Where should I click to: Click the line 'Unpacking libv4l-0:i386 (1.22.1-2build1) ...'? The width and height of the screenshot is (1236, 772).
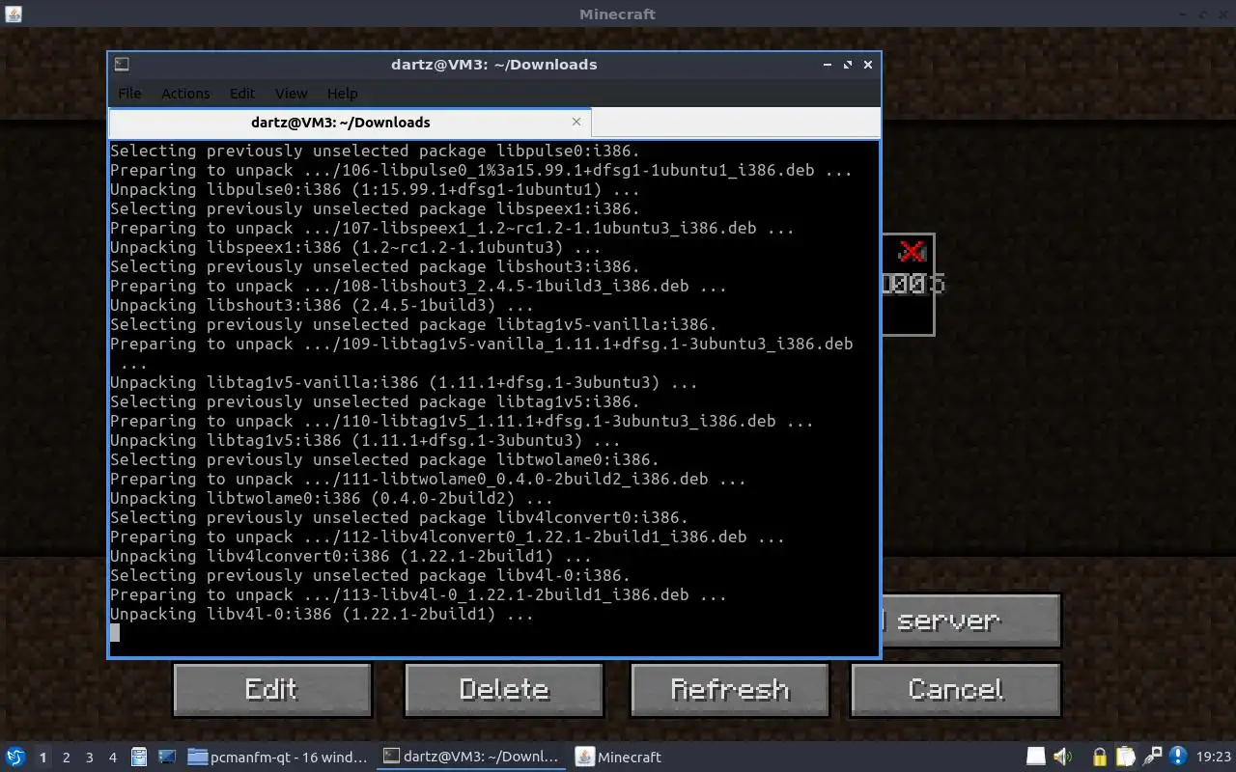tap(322, 614)
